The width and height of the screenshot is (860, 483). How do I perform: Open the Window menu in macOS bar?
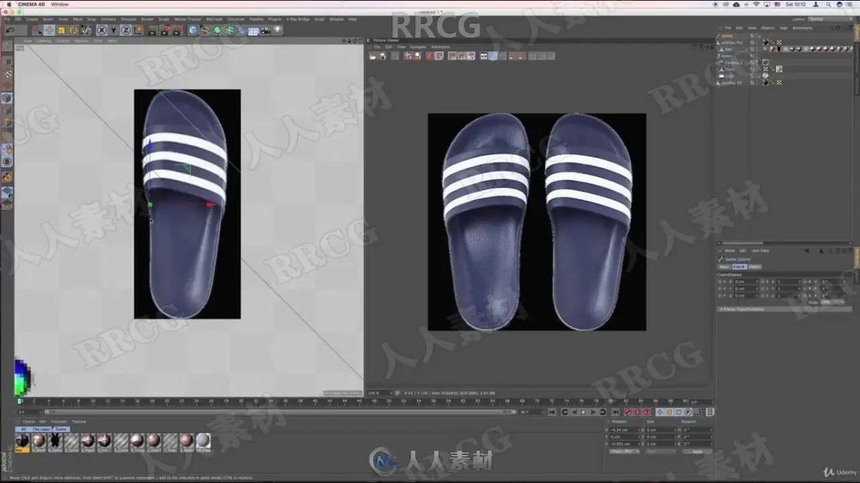point(60,4)
